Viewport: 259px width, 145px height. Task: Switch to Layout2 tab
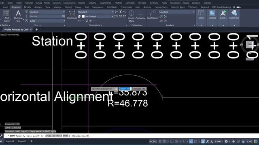coord(22,141)
